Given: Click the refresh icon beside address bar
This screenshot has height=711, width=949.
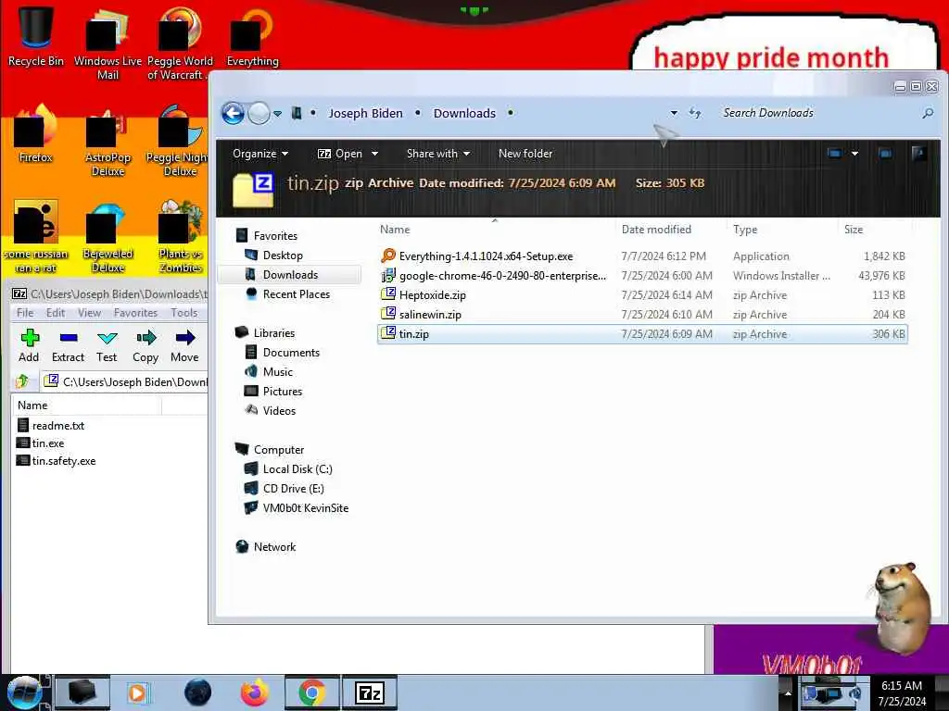Looking at the screenshot, I should point(695,113).
